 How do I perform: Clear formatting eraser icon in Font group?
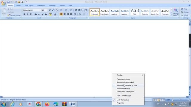(56, 10)
